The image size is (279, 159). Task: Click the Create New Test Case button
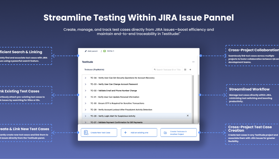[99, 132]
